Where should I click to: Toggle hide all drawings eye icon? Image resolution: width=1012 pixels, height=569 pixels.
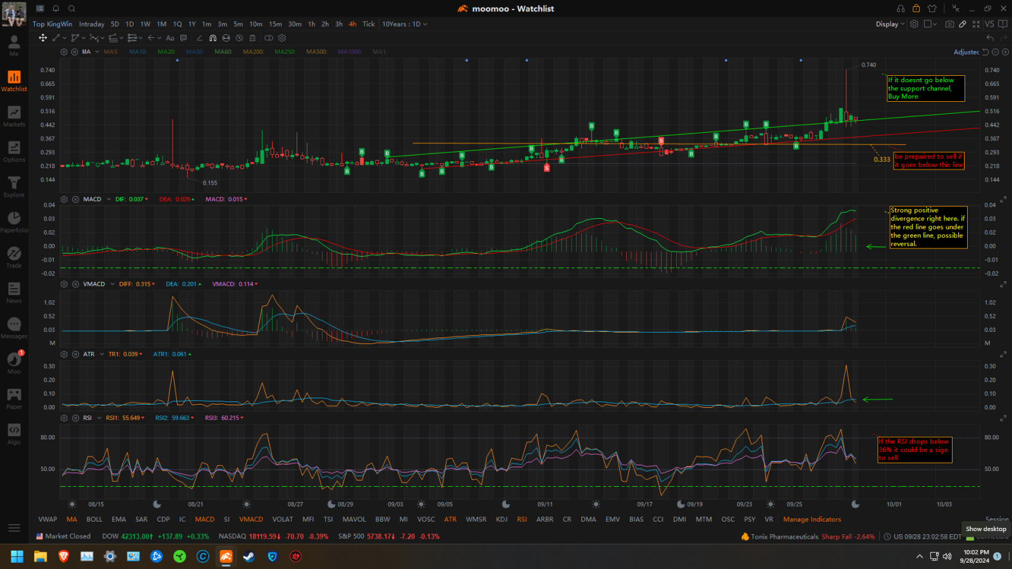(x=239, y=38)
